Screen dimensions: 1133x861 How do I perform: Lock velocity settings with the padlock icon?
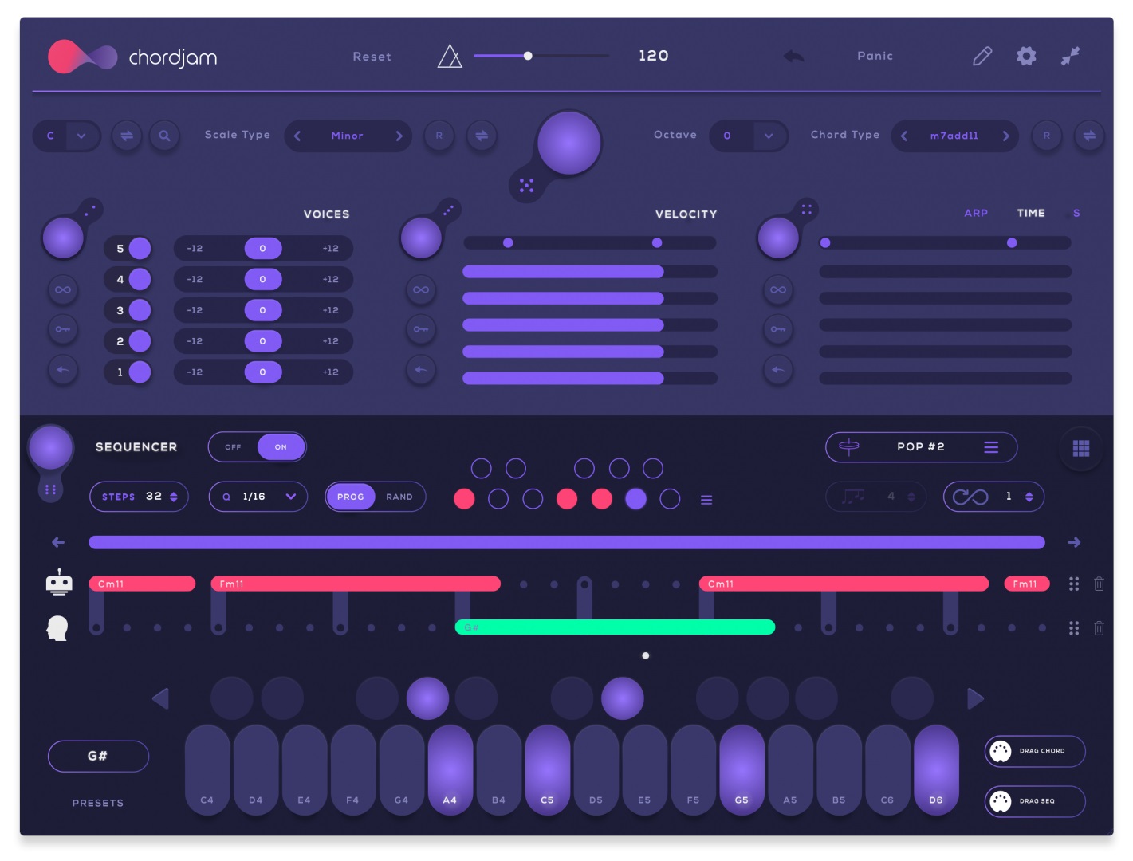pos(421,329)
